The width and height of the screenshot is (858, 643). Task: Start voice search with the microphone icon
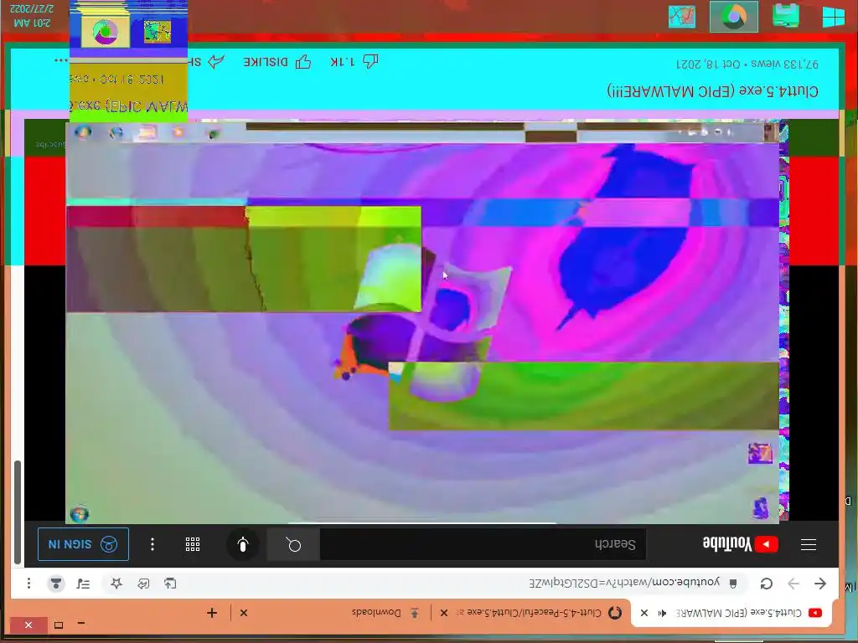[x=243, y=544]
